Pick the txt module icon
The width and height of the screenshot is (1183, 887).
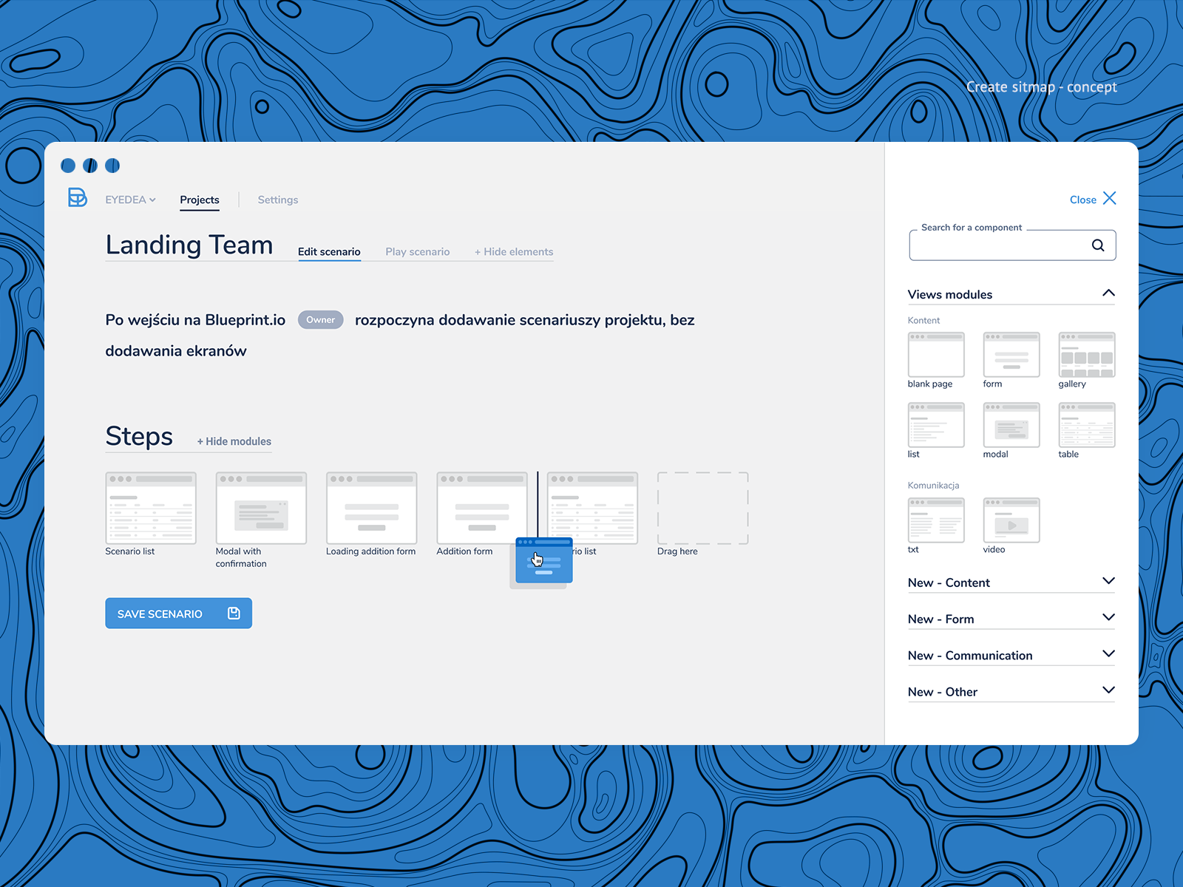(936, 520)
